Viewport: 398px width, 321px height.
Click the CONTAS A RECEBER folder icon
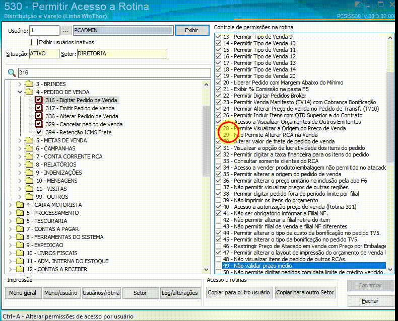[20, 269]
